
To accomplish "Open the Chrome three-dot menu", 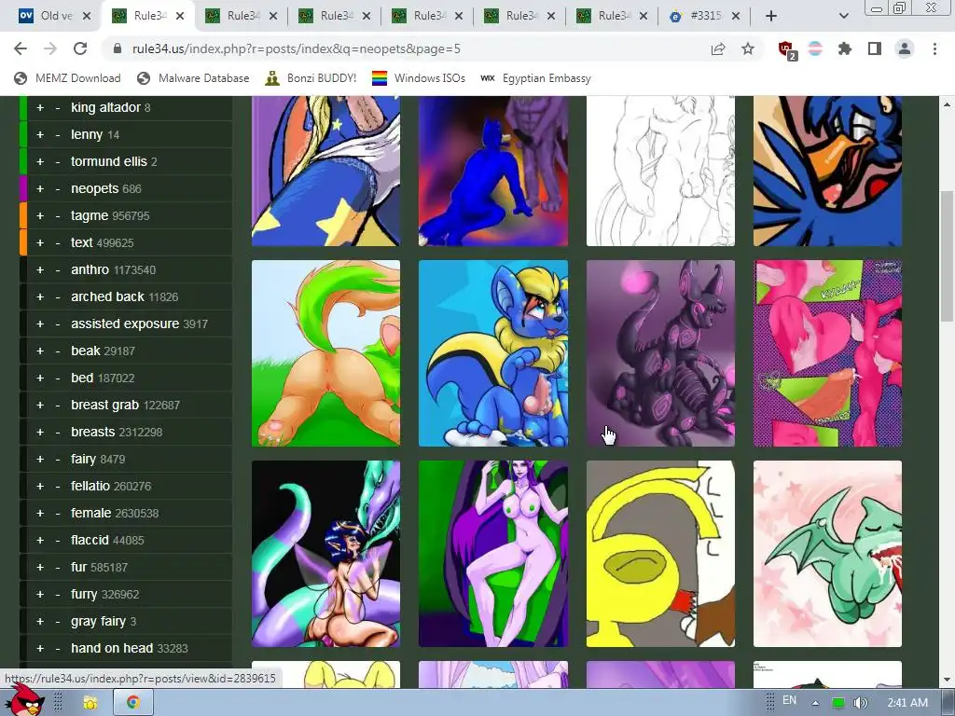I will [x=934, y=48].
